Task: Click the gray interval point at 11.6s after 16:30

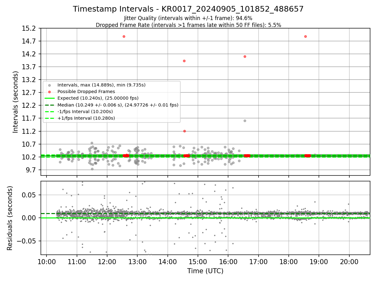Action: click(x=245, y=121)
